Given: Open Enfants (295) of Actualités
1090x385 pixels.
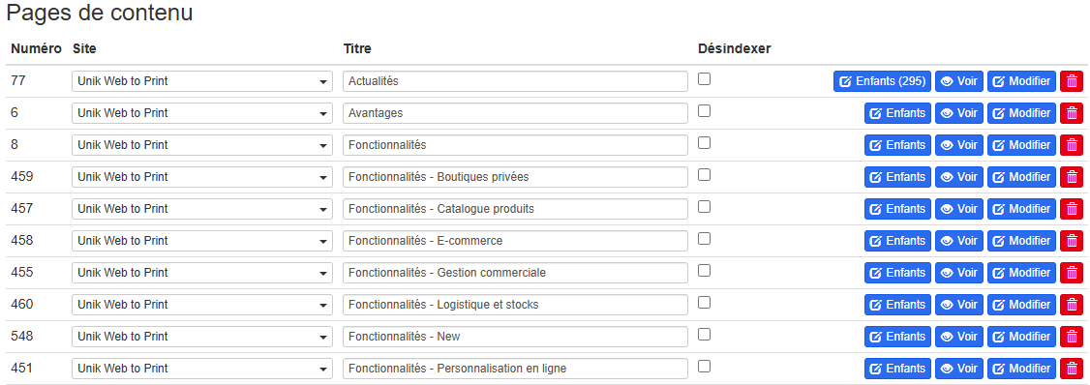Looking at the screenshot, I should [x=882, y=81].
